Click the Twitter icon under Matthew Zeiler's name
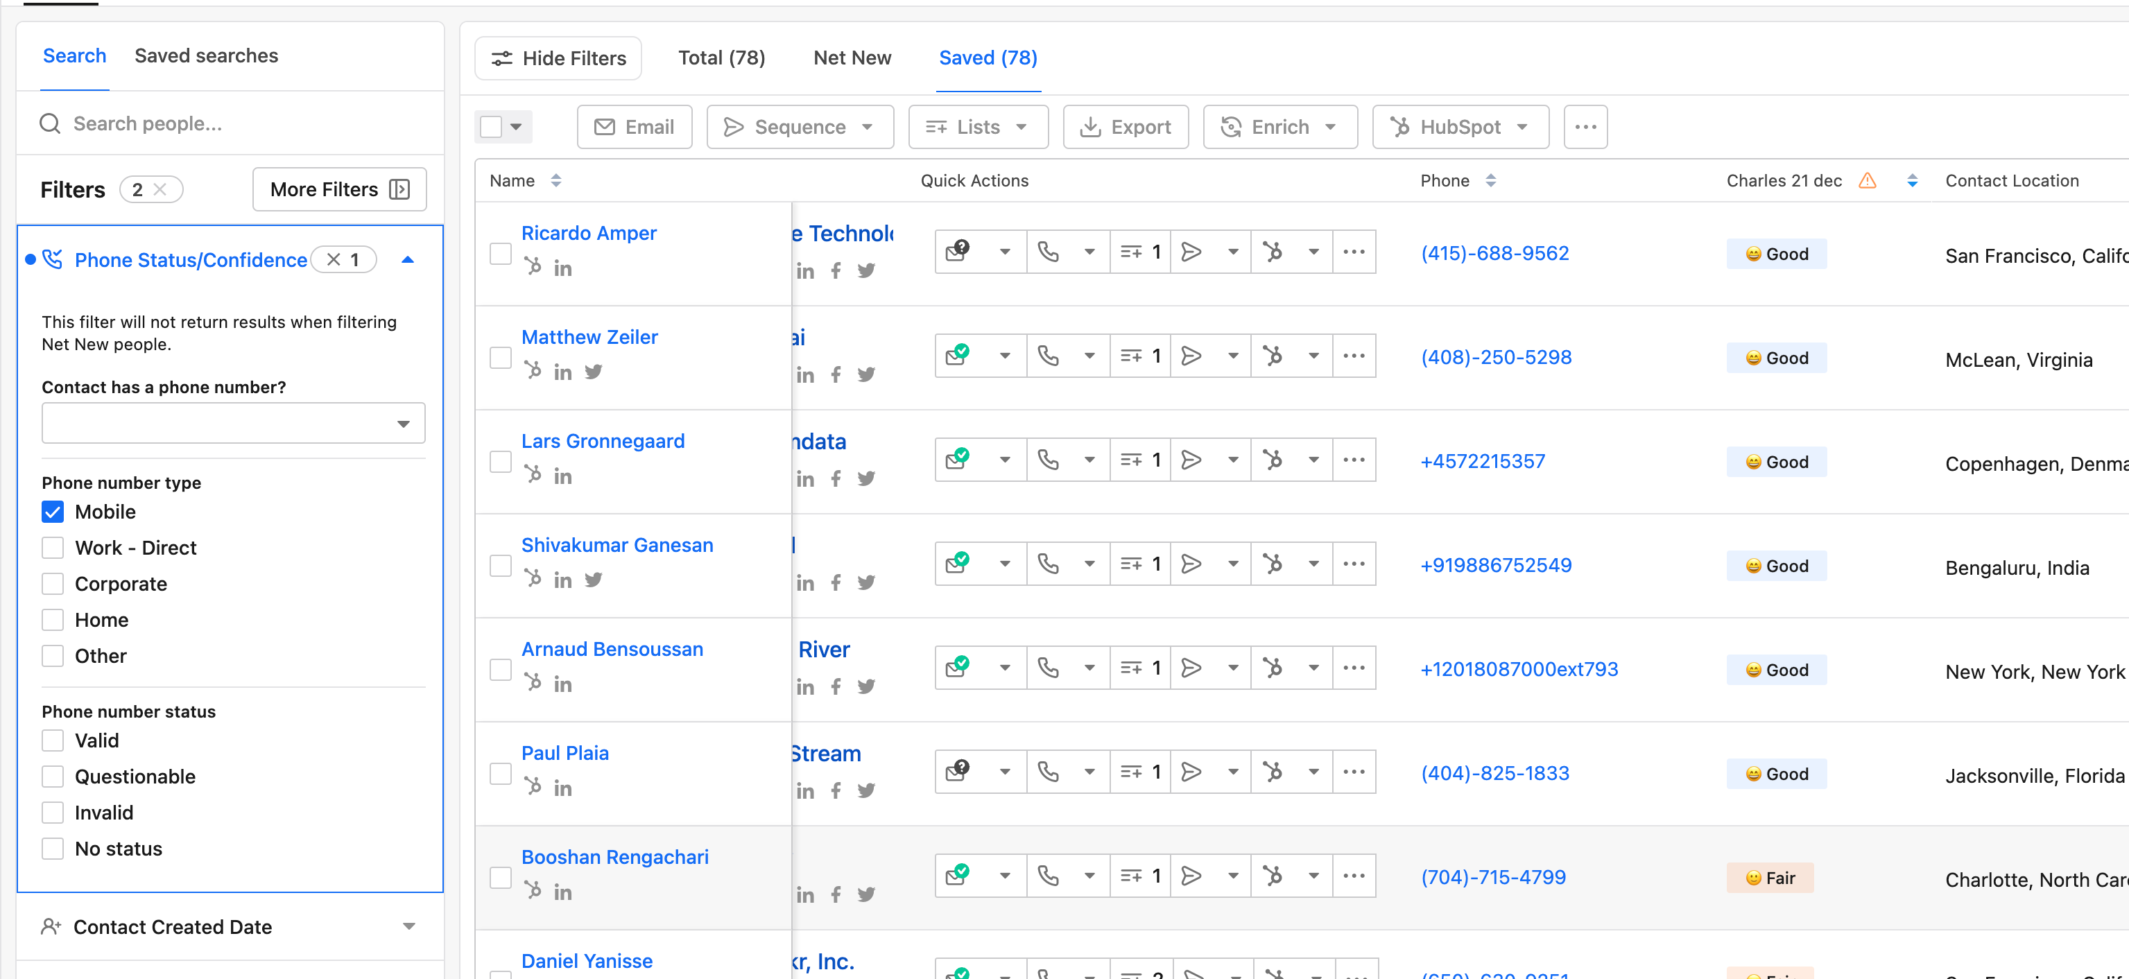 point(594,372)
